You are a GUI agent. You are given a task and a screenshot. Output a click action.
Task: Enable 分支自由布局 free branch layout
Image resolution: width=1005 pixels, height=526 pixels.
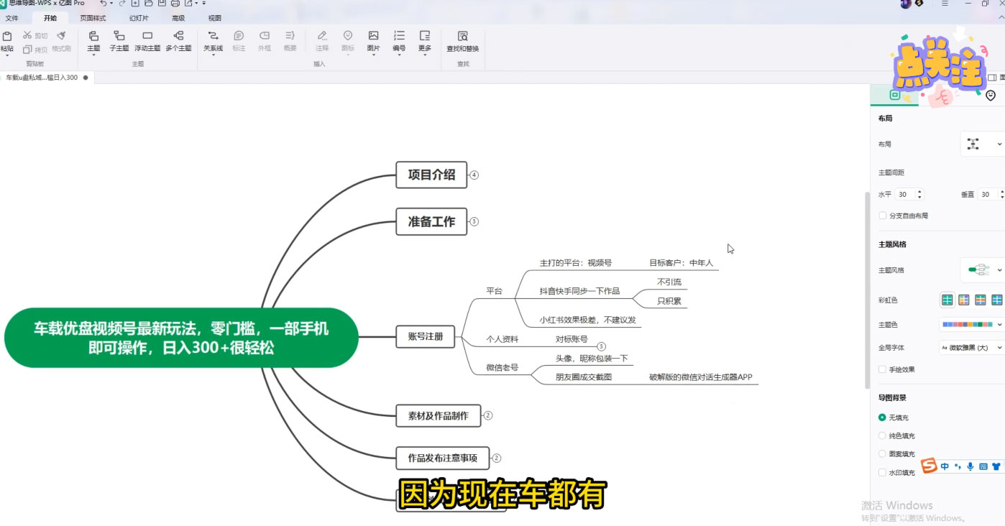point(882,215)
